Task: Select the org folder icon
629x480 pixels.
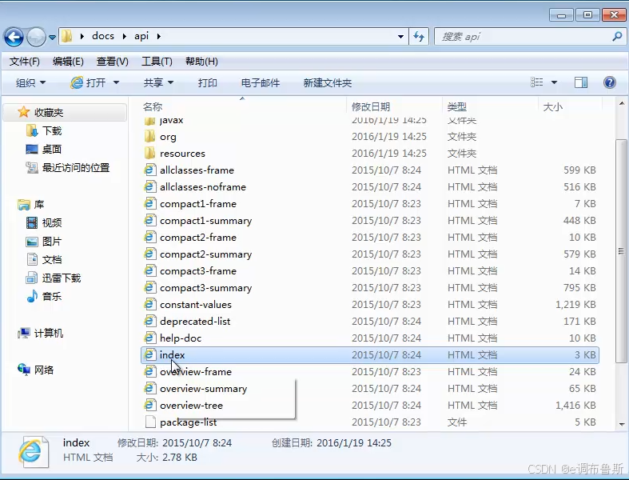Action: (149, 136)
